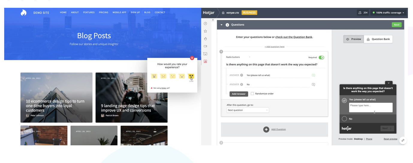Select the Love heart-eyes emoji rating
Image resolution: width=413 pixels, height=163 pixels.
tap(191, 76)
